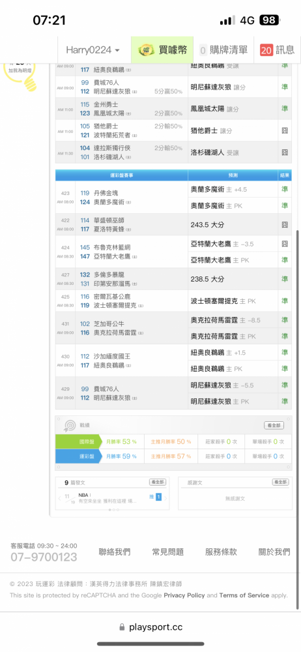Click 看全部 button beside 9 篇發文

pos(158,482)
